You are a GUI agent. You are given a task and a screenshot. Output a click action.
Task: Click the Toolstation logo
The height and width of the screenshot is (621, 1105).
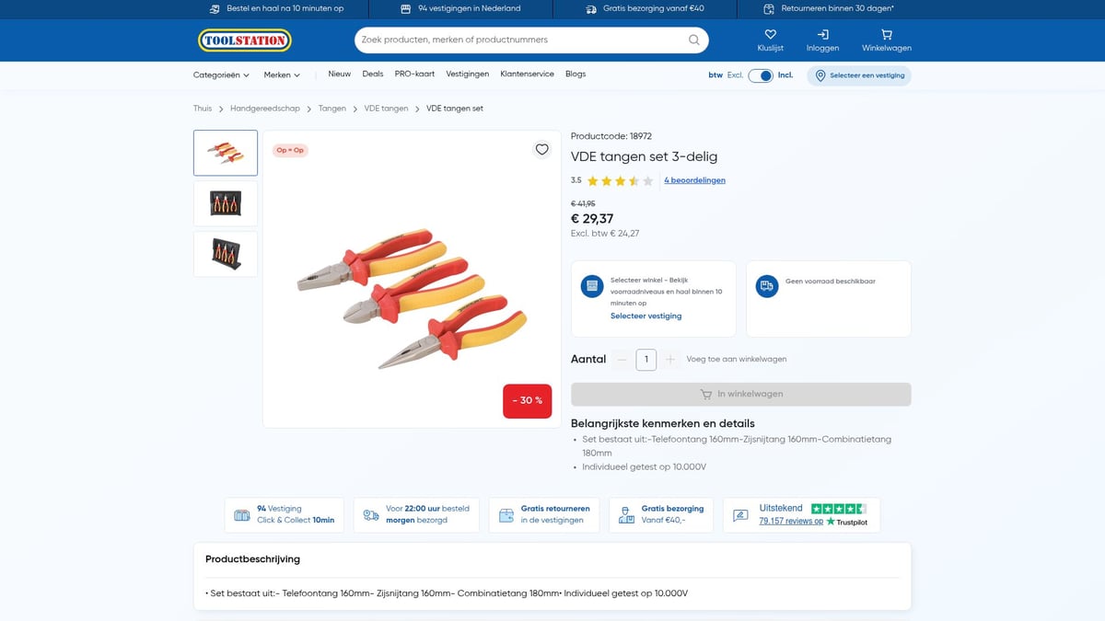(244, 40)
